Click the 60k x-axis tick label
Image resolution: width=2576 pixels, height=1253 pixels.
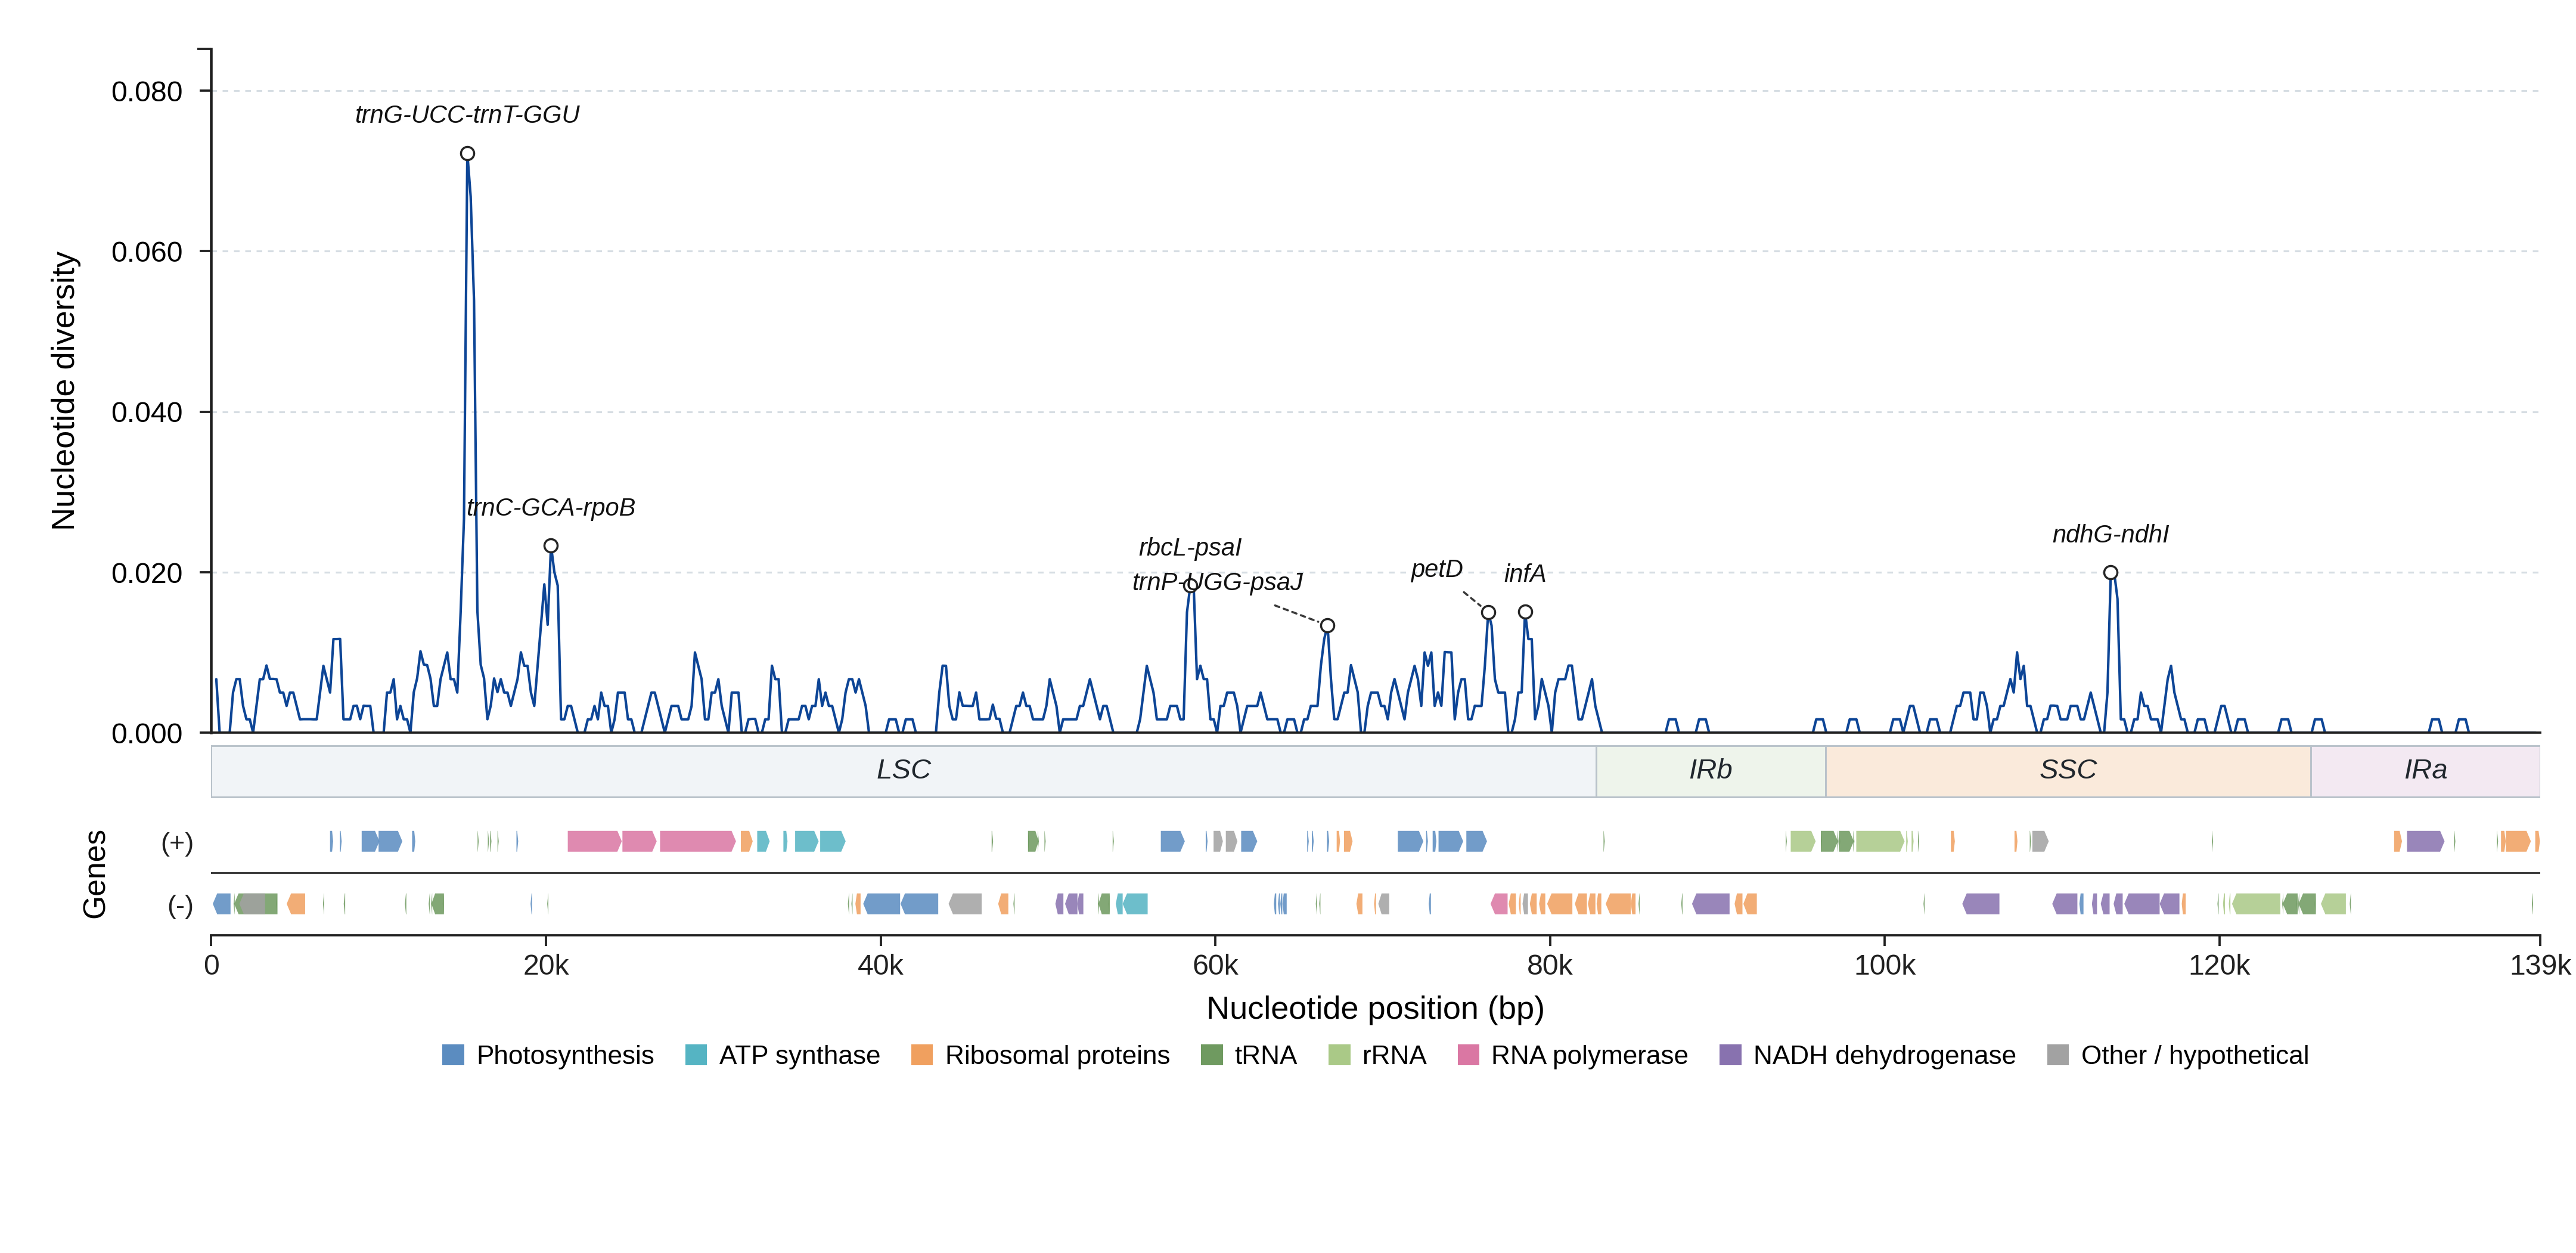[1215, 966]
